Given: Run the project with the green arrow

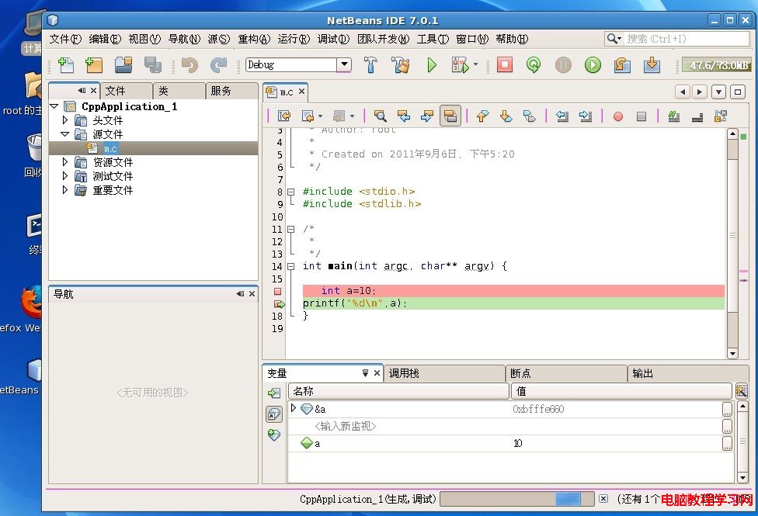Looking at the screenshot, I should click(x=431, y=64).
